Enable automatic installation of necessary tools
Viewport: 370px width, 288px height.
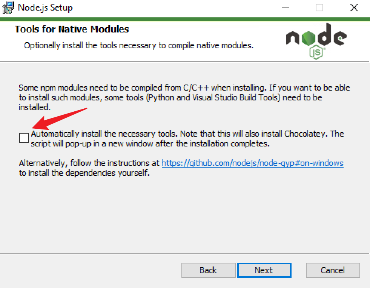click(x=24, y=138)
